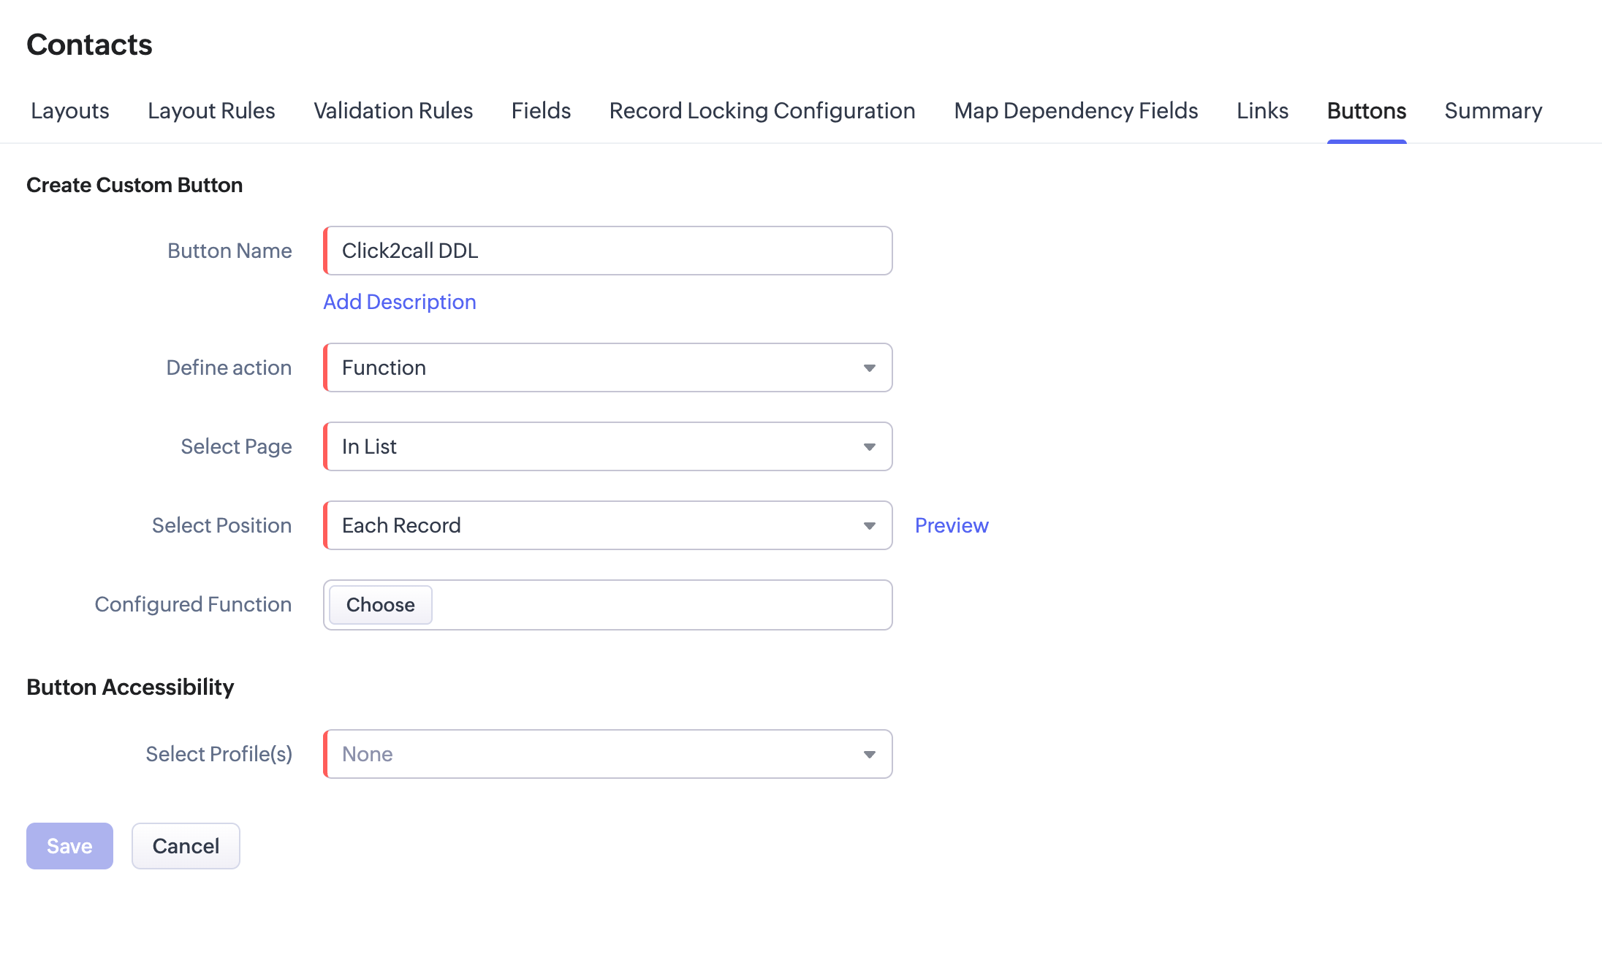Save the custom button
1602x960 pixels.
(69, 846)
